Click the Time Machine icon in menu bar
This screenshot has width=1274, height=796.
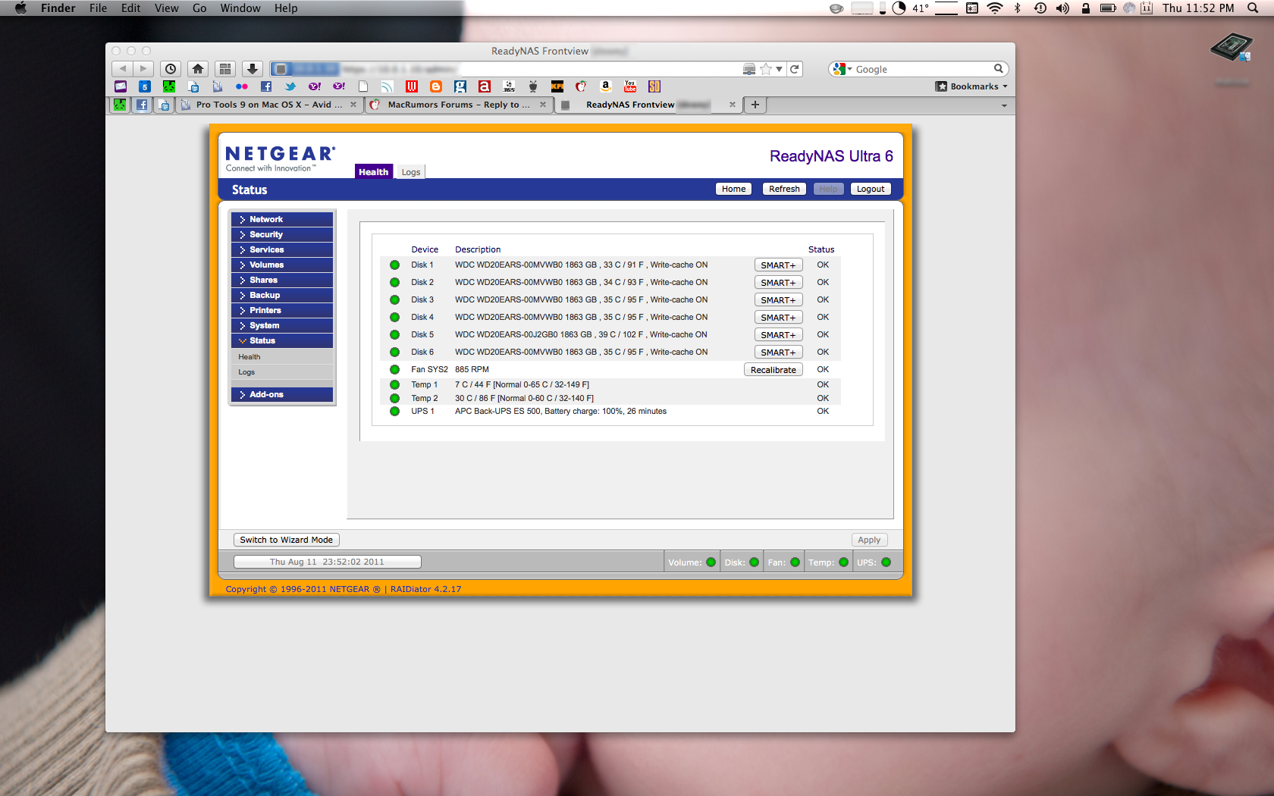click(1040, 8)
